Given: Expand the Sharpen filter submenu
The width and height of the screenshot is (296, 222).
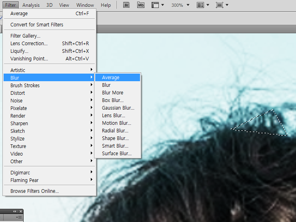Looking at the screenshot, I should tap(49, 123).
